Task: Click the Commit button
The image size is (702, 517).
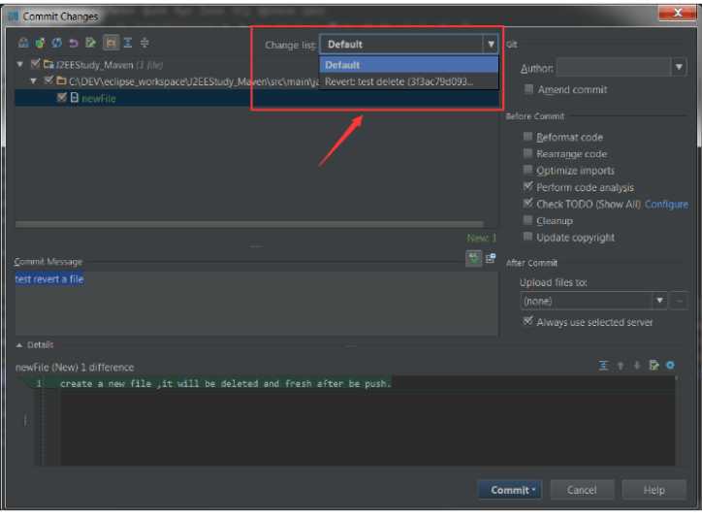Action: (508, 490)
